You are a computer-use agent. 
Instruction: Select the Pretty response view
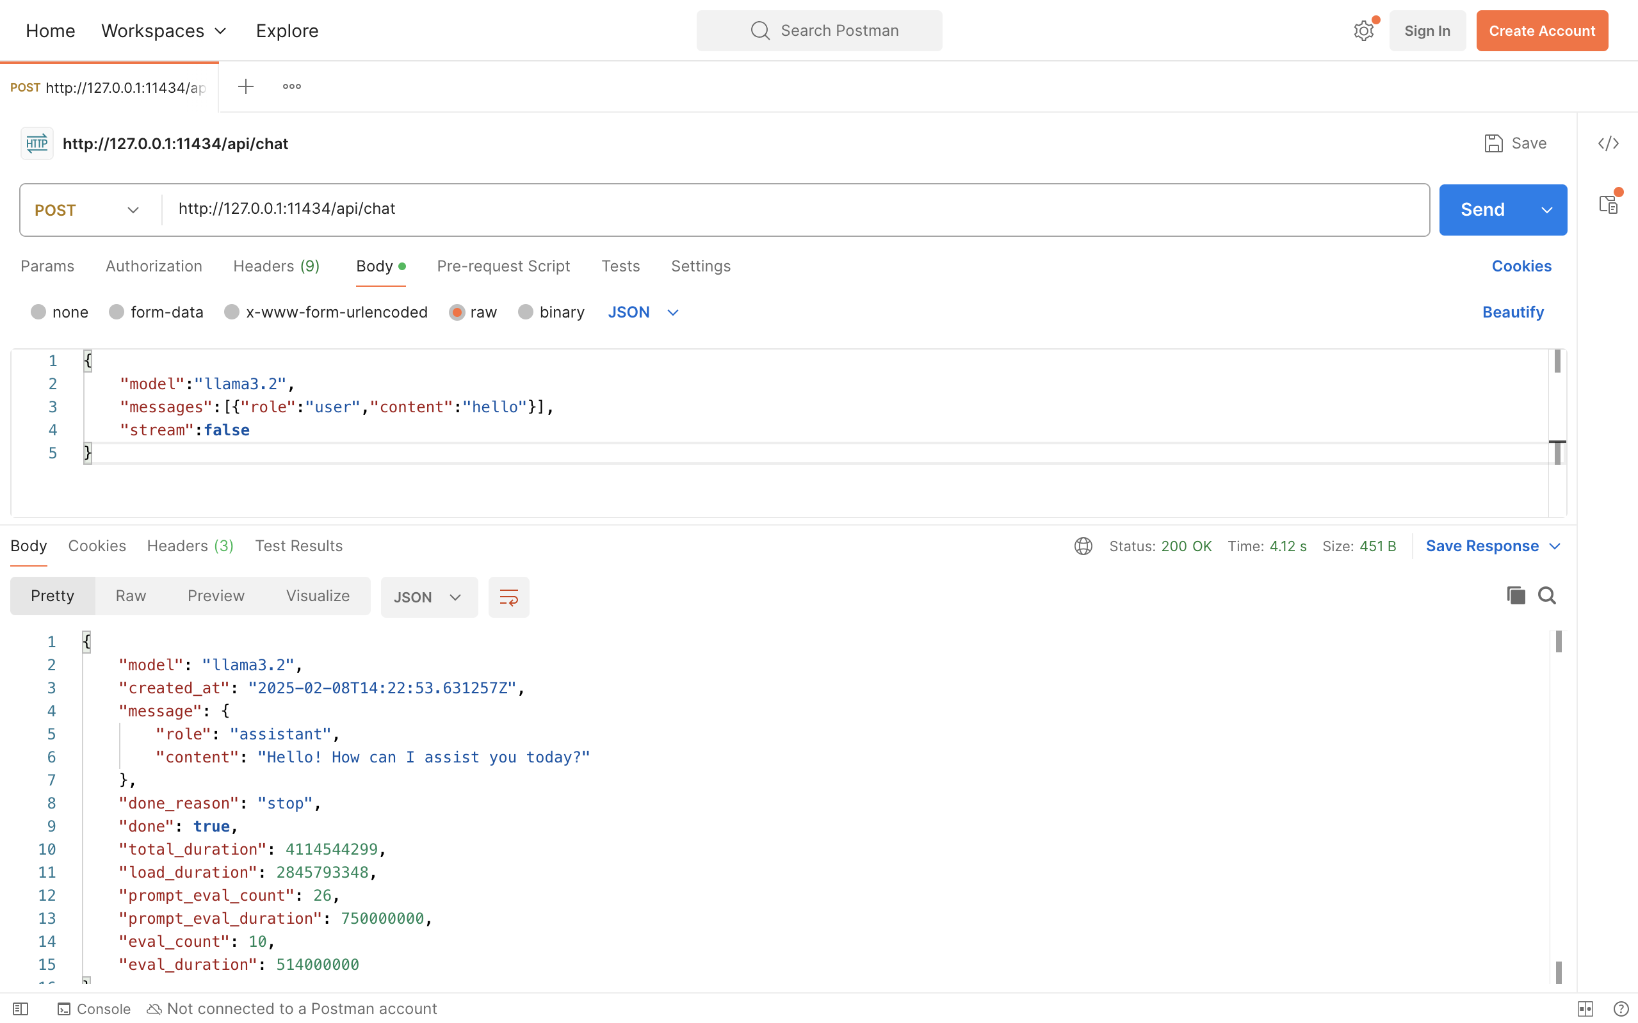[x=52, y=596]
